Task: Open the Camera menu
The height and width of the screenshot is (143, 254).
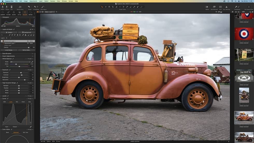Action: tap(52, 1)
